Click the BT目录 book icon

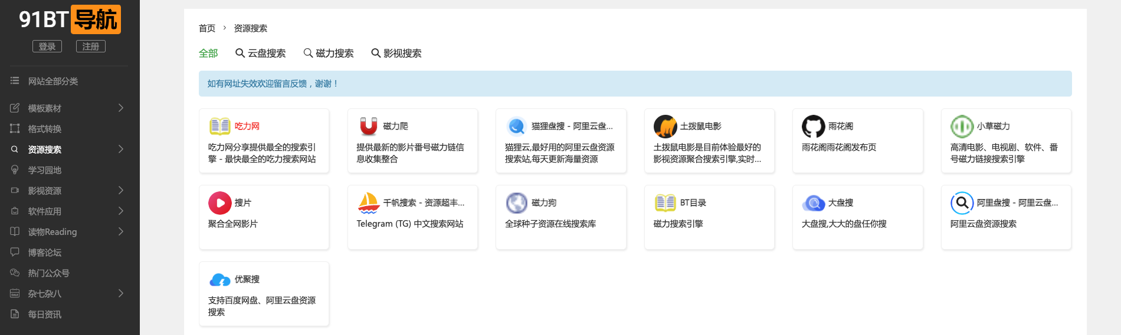coord(666,203)
